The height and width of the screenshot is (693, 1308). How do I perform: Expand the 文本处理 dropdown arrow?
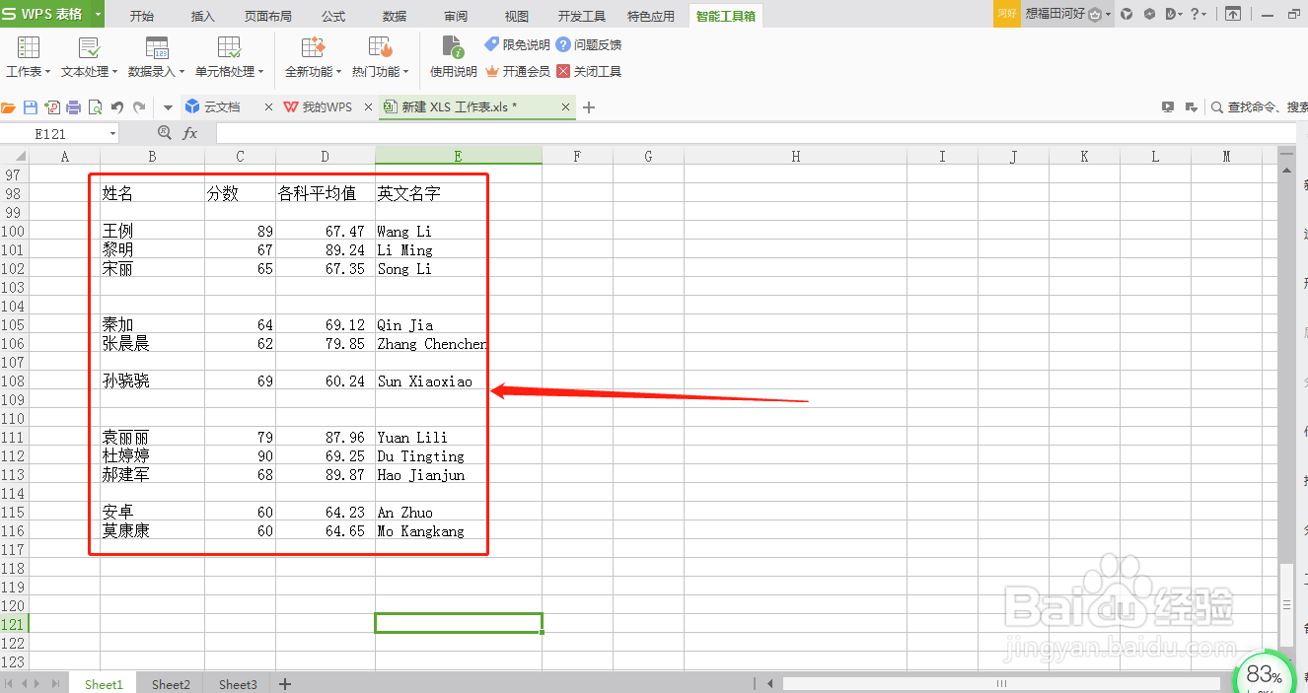point(114,72)
